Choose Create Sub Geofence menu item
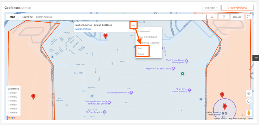 [148, 43]
